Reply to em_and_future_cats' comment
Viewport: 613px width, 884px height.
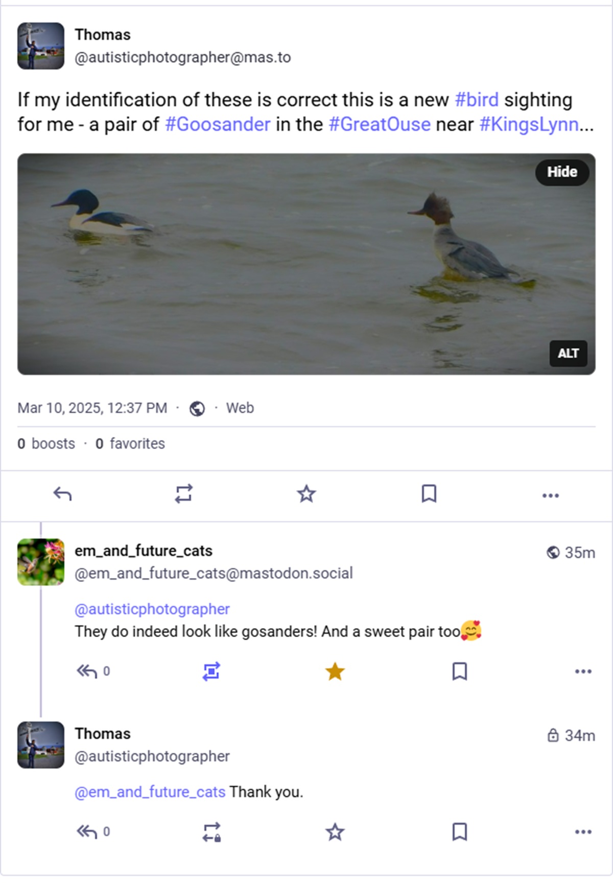point(87,671)
